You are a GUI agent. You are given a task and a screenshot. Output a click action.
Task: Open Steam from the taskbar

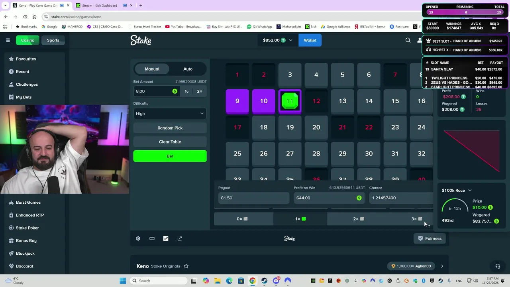point(264,281)
